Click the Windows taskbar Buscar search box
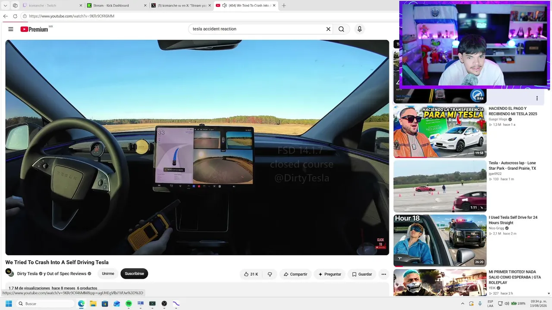Screen dimensions: 552x310 45,304
